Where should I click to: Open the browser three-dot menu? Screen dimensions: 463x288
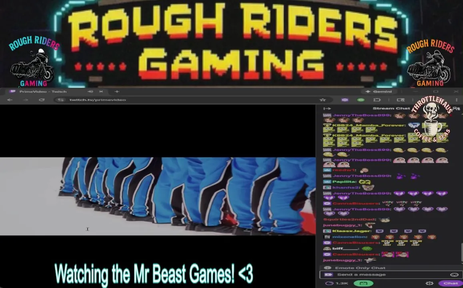pyautogui.click(x=457, y=100)
